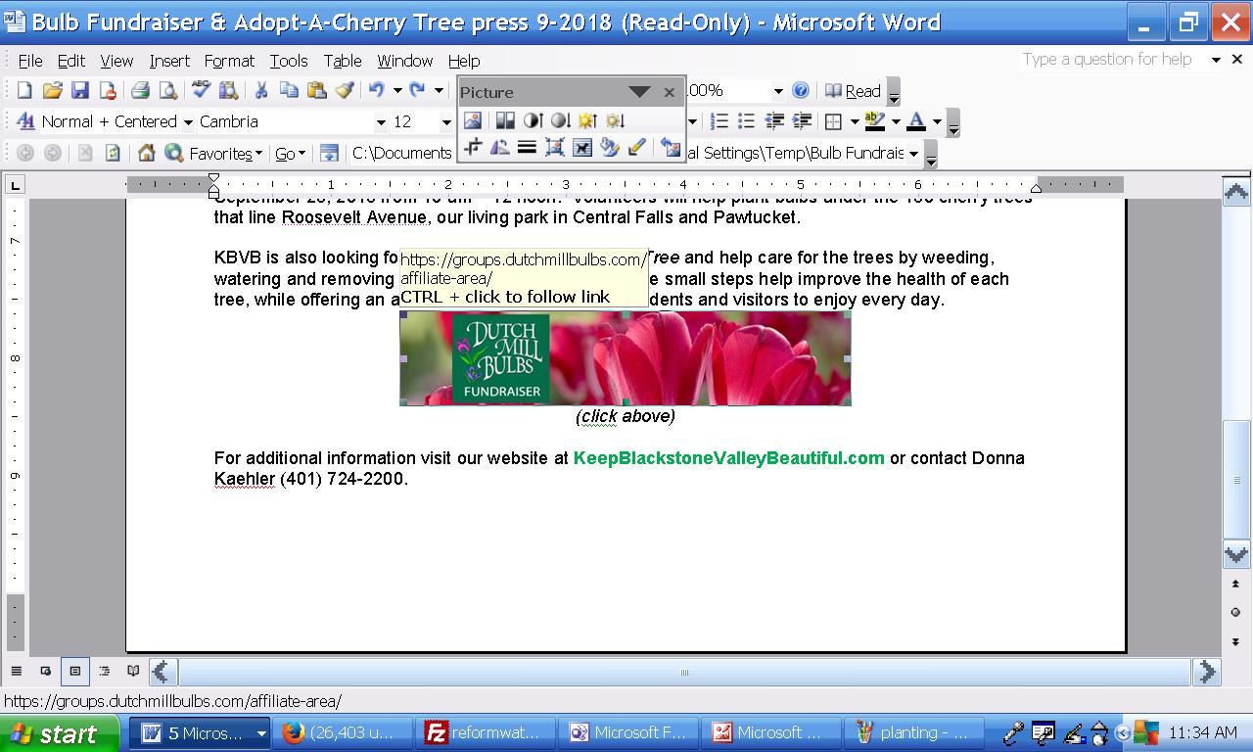Open the Favorites dropdown on Web toolbar
Image resolution: width=1253 pixels, height=752 pixels.
(x=225, y=153)
